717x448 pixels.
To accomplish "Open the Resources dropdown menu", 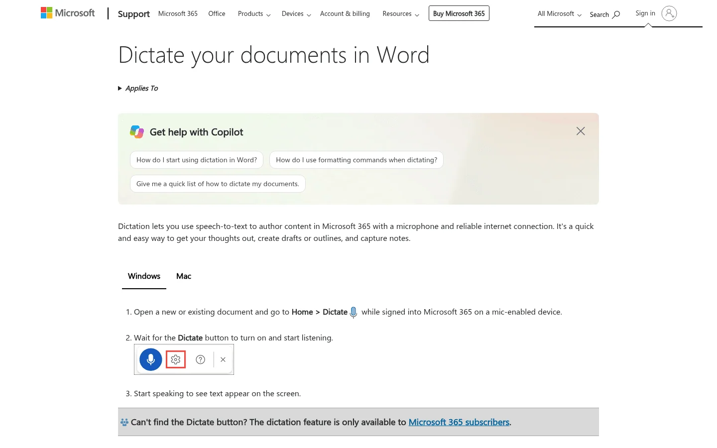I will [401, 14].
